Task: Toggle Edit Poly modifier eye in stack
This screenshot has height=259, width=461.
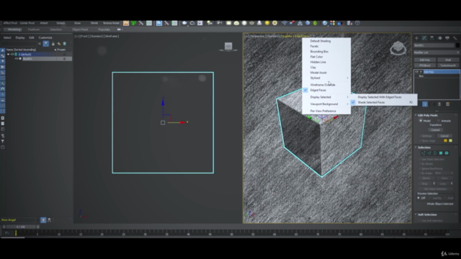Action: point(416,72)
